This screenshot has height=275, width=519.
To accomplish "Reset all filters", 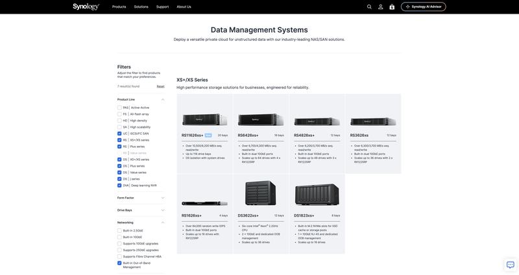I will tap(160, 86).
